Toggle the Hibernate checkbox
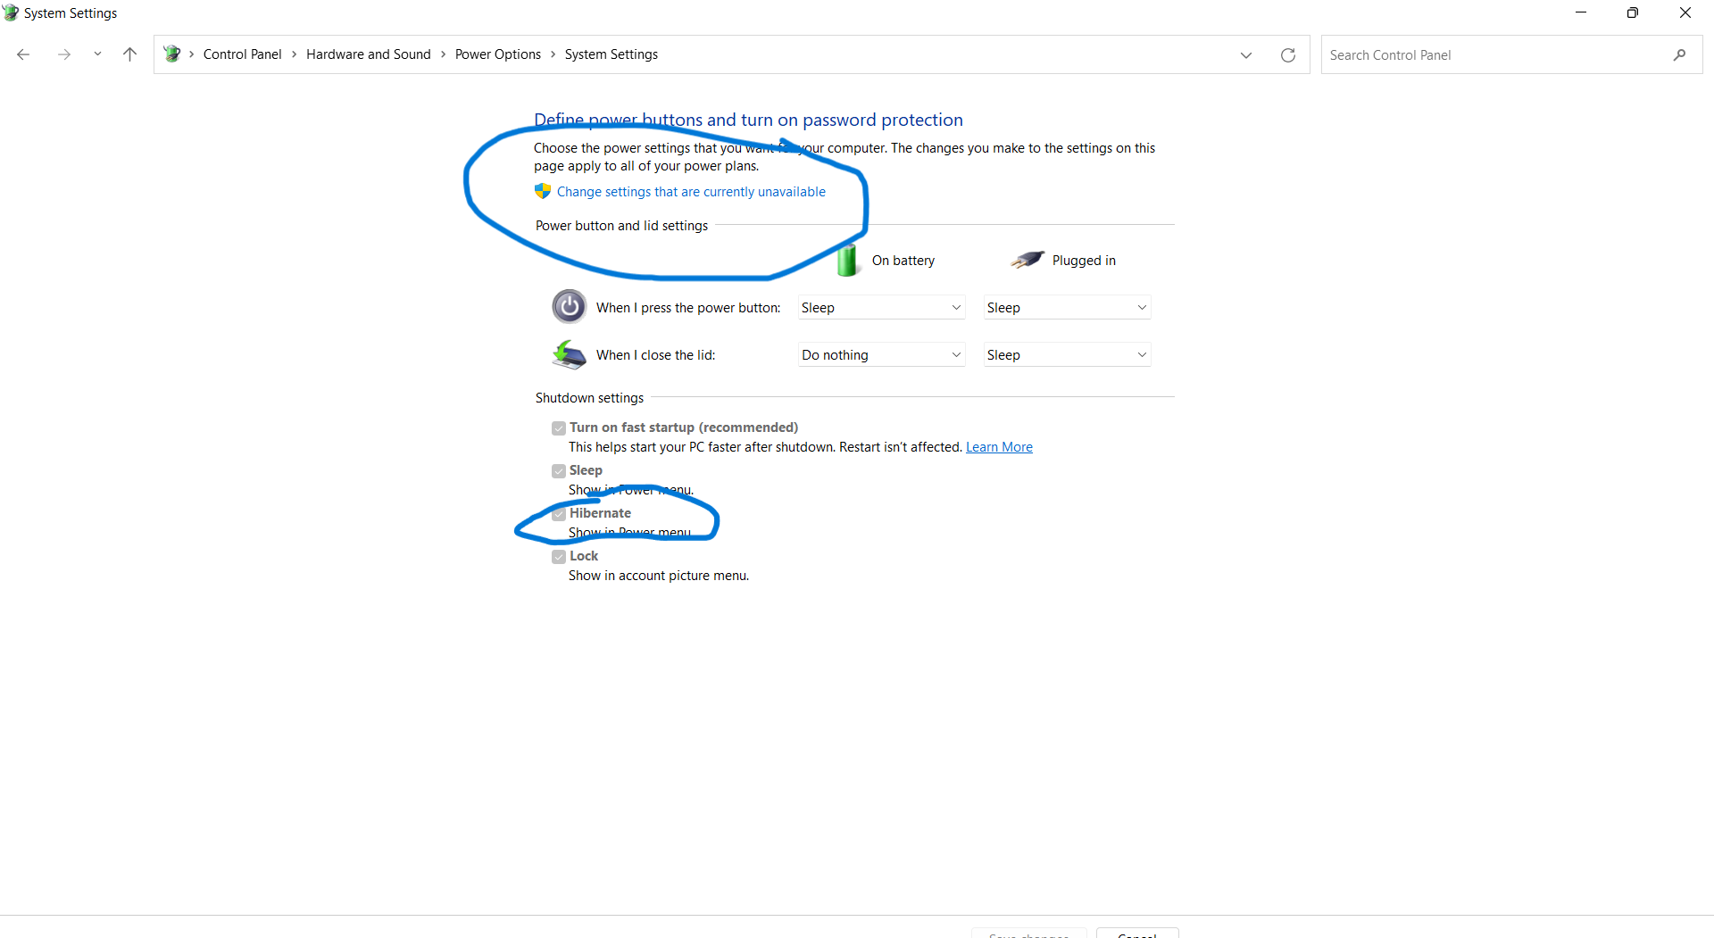The width and height of the screenshot is (1714, 938). [x=559, y=514]
